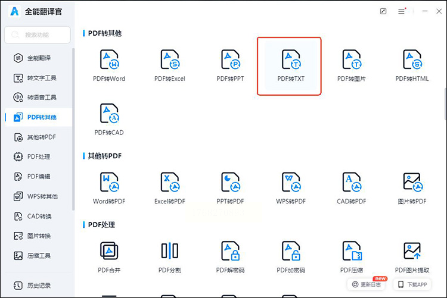Open the PDF加密码 lock icon
Image resolution: width=447 pixels, height=298 pixels.
291,251
